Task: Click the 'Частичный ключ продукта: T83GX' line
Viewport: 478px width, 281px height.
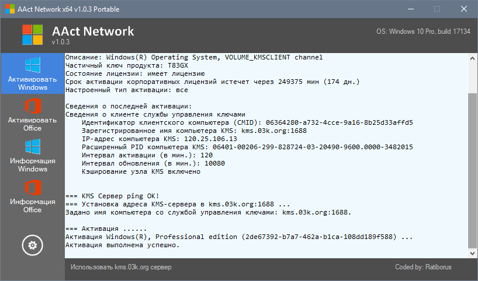Action: click(x=127, y=66)
